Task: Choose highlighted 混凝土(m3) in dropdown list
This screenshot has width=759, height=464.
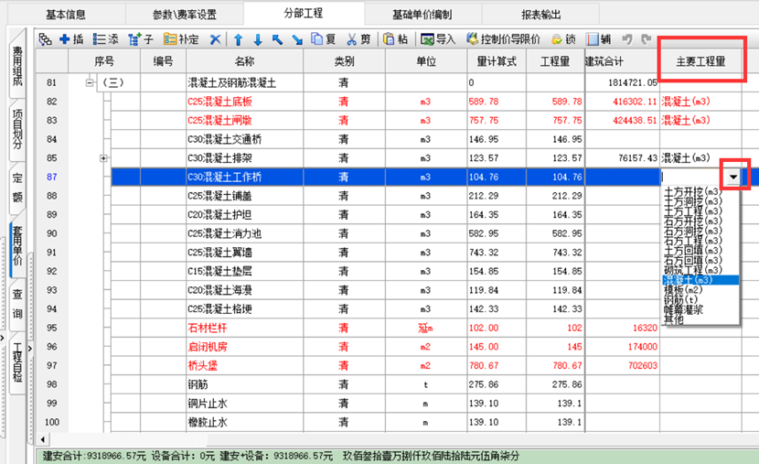Action: pos(700,280)
